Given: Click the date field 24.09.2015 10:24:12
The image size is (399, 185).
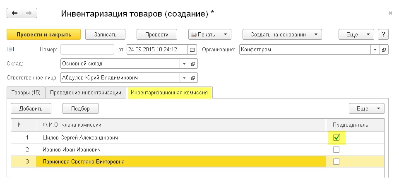Looking at the screenshot, I should click(x=157, y=50).
